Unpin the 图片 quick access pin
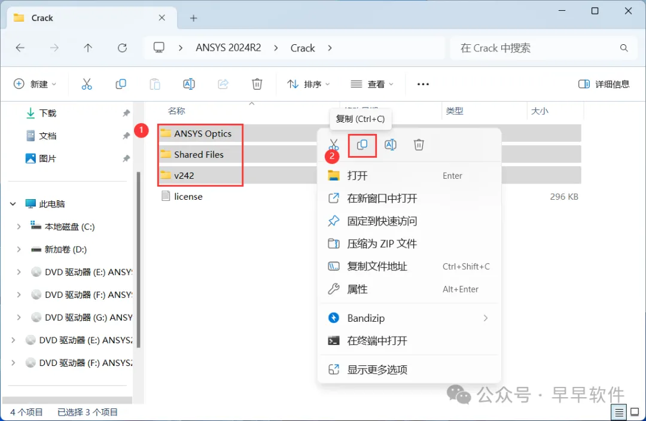Viewport: 646px width, 421px height. coord(126,158)
